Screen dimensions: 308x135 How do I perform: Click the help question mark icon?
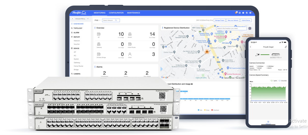(x=243, y=13)
